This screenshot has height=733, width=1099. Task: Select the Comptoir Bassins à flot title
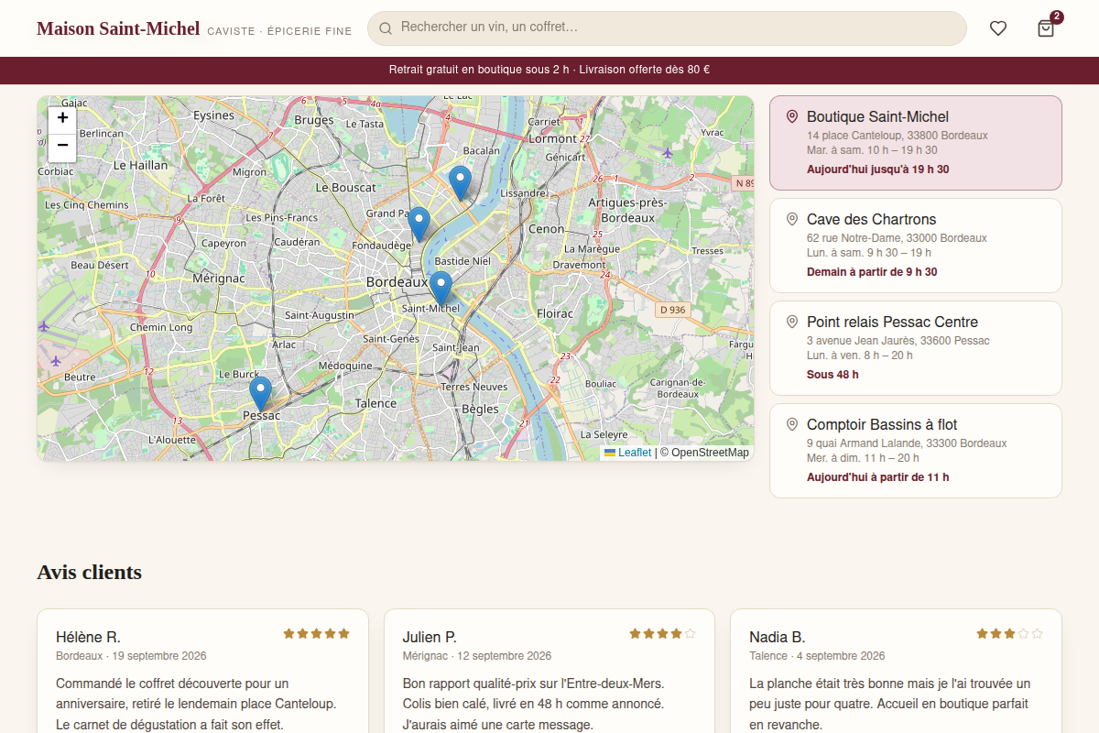(882, 424)
